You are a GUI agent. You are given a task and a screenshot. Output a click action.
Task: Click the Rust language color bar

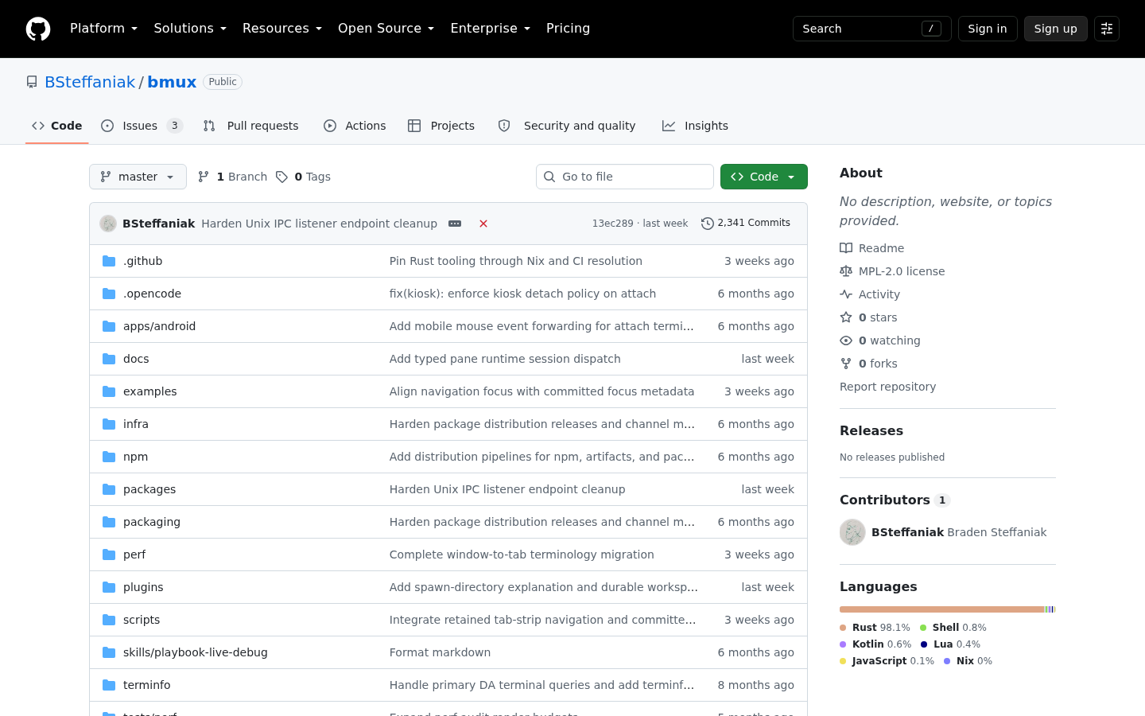point(941,609)
